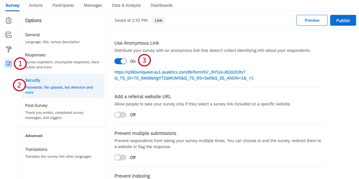Open the Messages tab
359x179 pixels.
pyautogui.click(x=93, y=5)
